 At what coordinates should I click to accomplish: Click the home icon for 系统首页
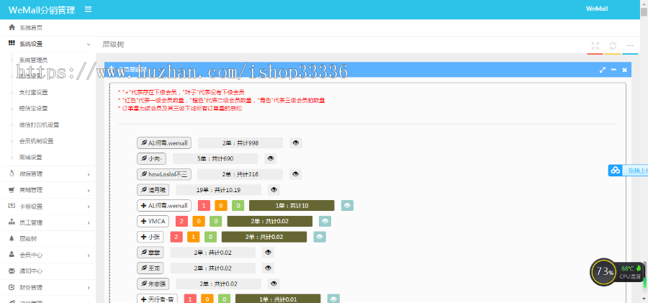(x=12, y=27)
